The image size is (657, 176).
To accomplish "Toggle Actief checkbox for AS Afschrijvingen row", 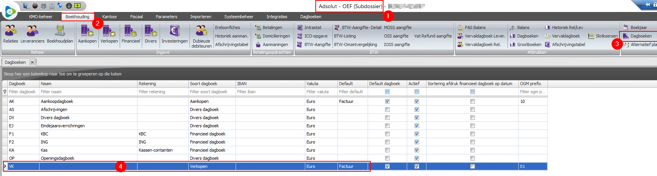I will click(x=417, y=109).
